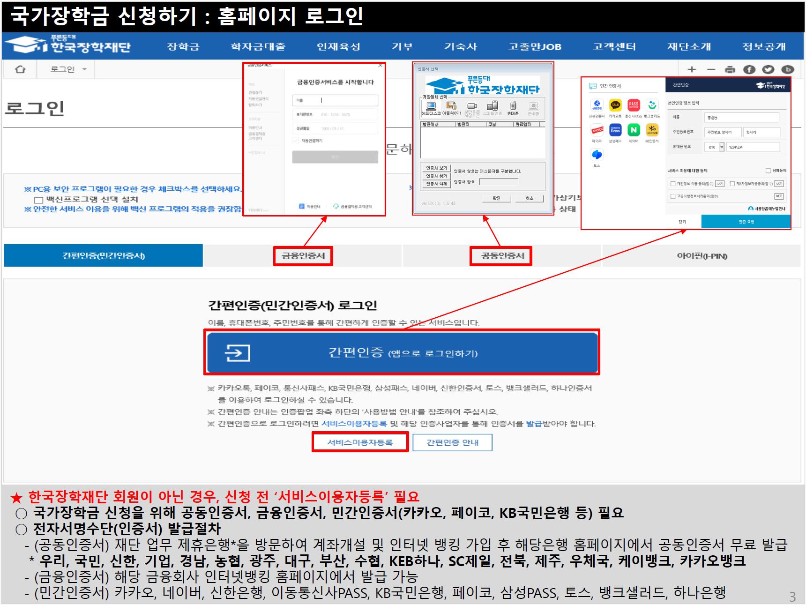Click 인증 요청 in the 간편인증 popup
This screenshot has width=806, height=605.
tap(746, 222)
